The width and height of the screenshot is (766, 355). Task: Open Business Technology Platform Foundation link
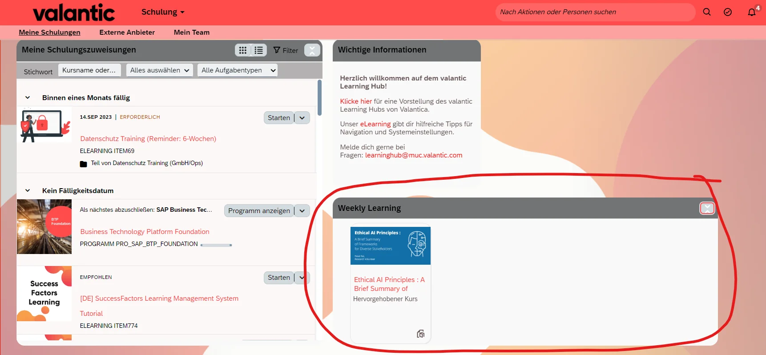tap(145, 232)
